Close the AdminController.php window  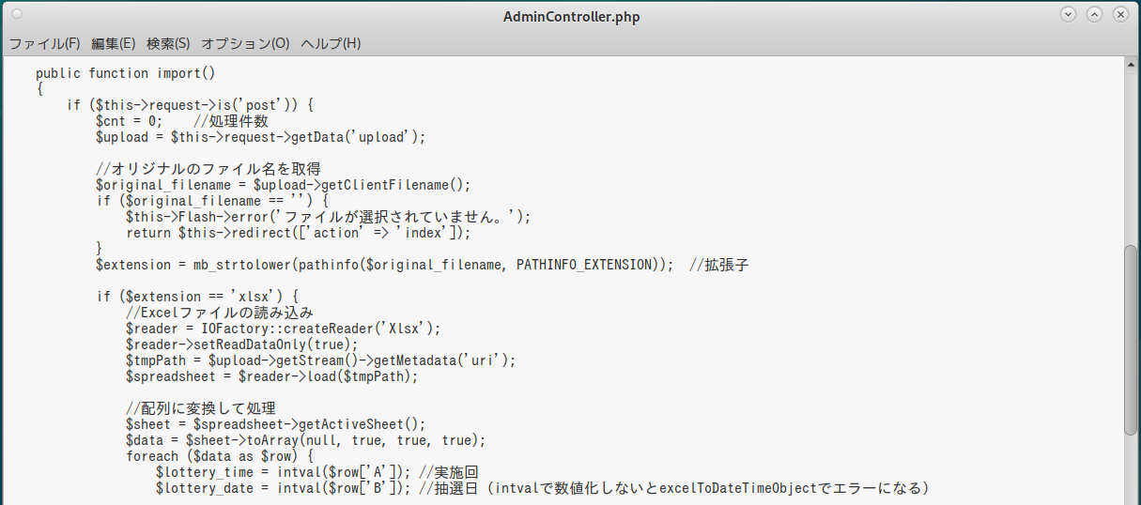1120,15
